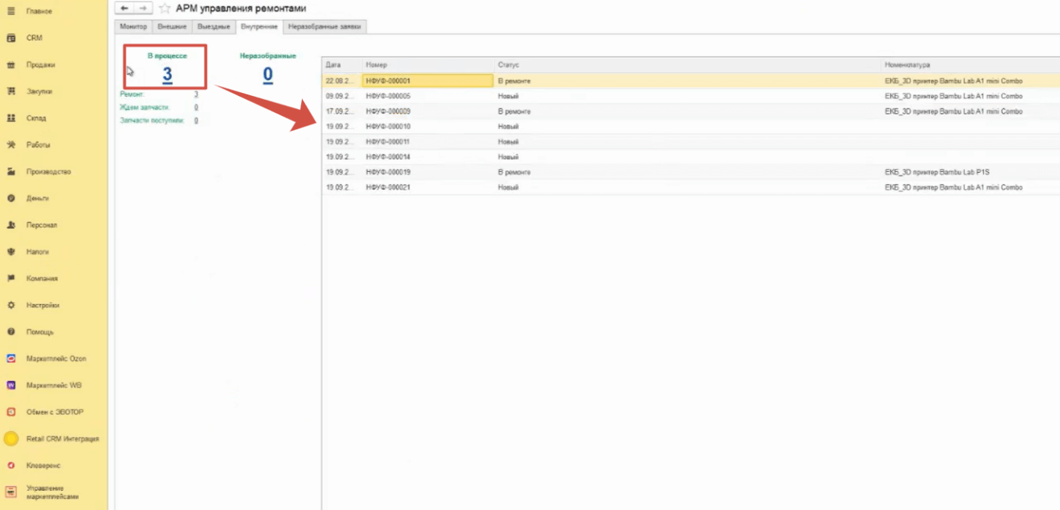
Task: Select row НФУФ-000019 in the table
Action: (x=389, y=172)
